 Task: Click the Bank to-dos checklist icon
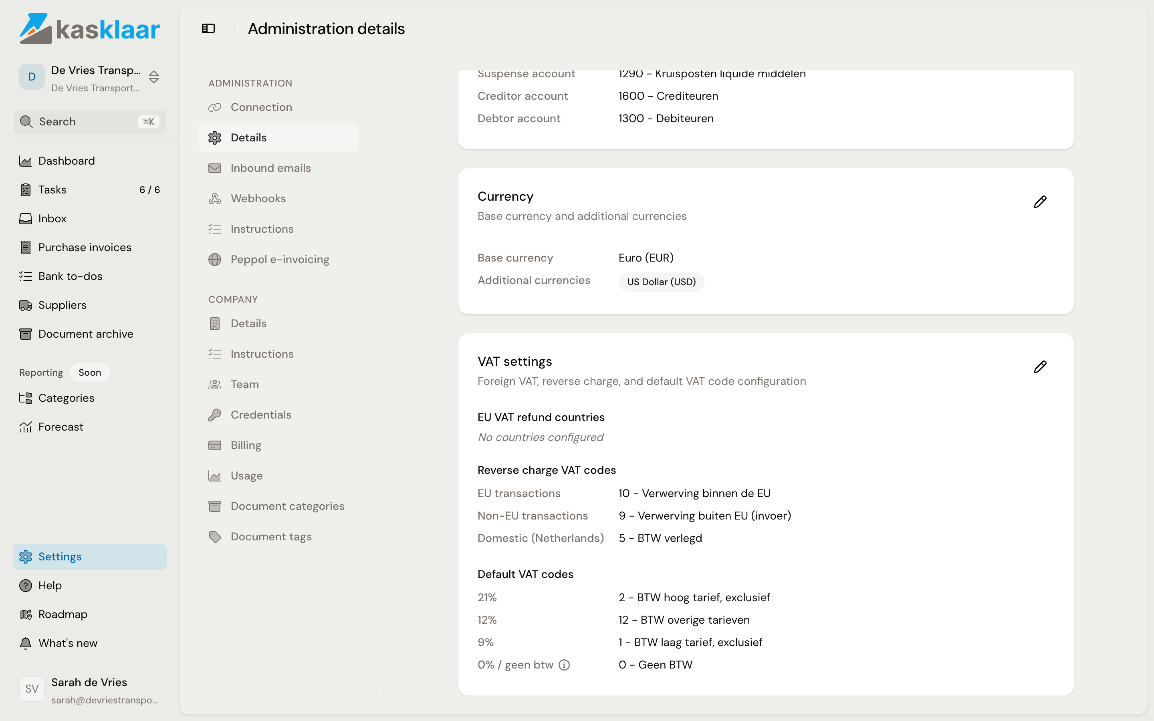[25, 276]
